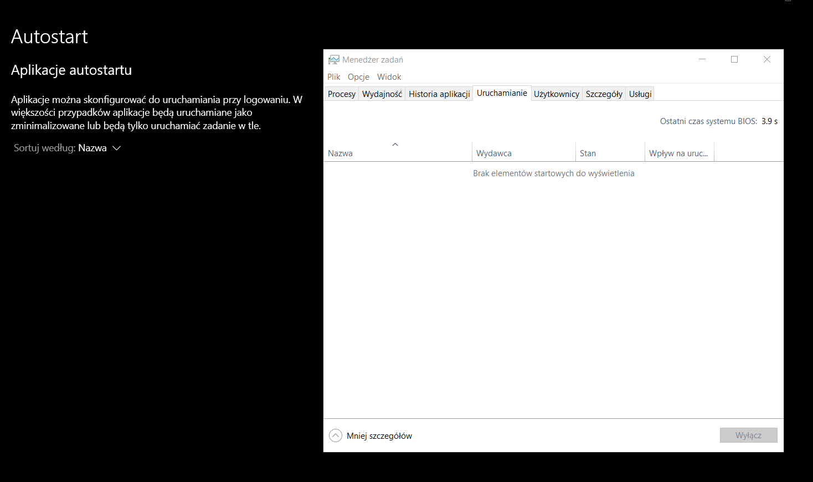The image size is (813, 482).
Task: Open the Widok menu
Action: click(x=389, y=77)
